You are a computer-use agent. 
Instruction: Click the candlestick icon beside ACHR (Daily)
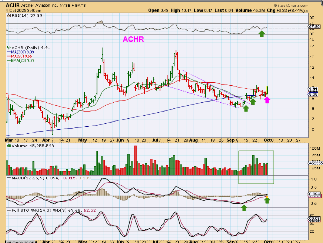point(9,47)
